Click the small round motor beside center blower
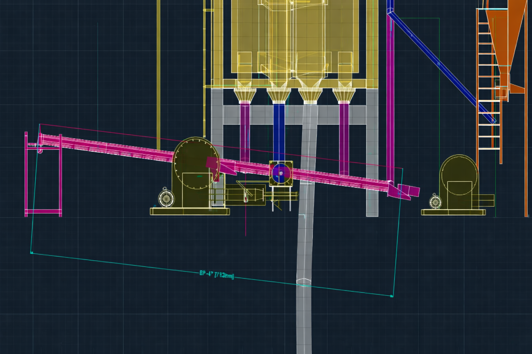532x354 pixels. click(x=166, y=198)
